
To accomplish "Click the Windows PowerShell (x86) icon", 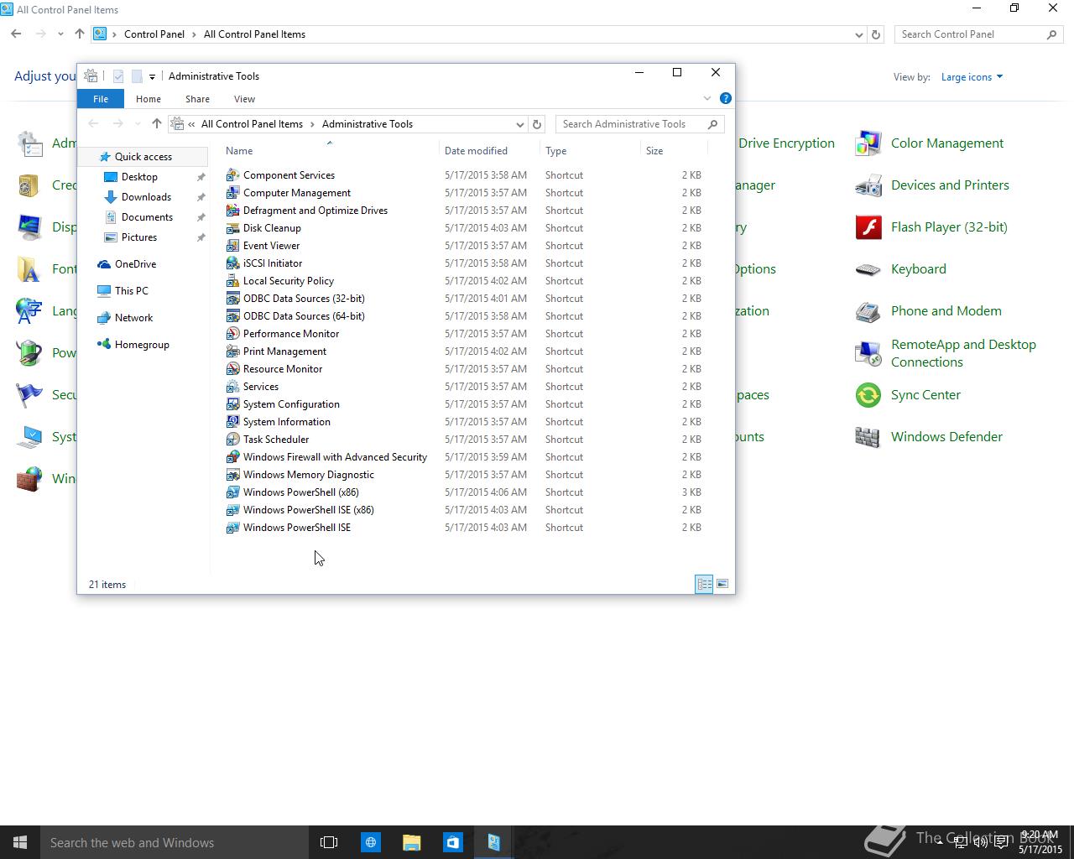I will pyautogui.click(x=233, y=492).
